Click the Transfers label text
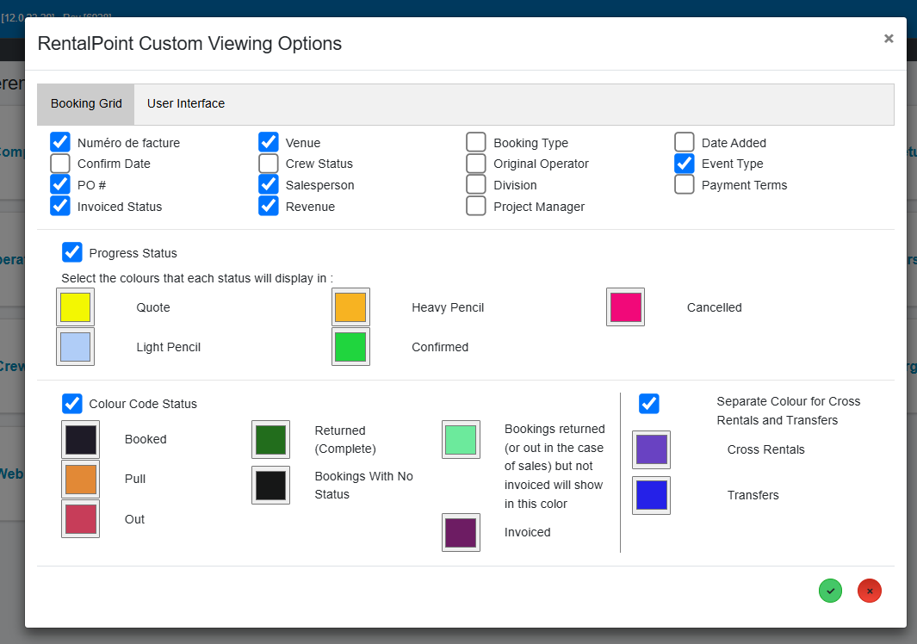The height and width of the screenshot is (644, 917). pos(753,495)
